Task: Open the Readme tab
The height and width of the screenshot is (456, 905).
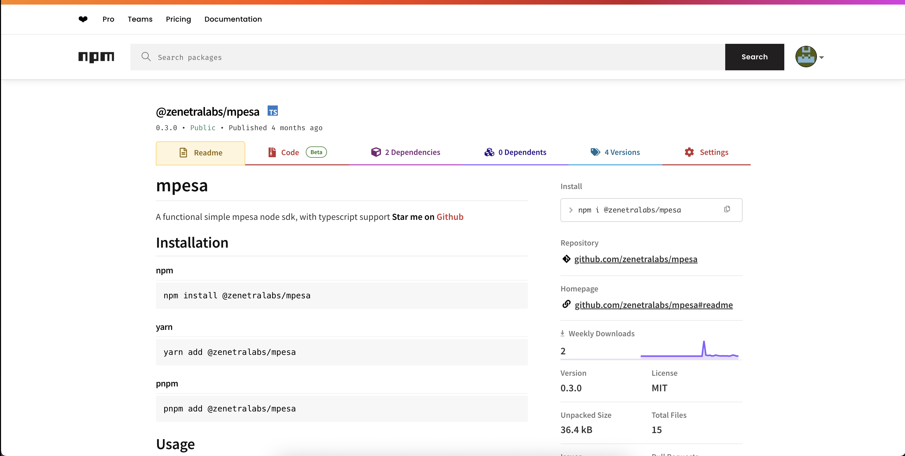Action: coord(201,153)
